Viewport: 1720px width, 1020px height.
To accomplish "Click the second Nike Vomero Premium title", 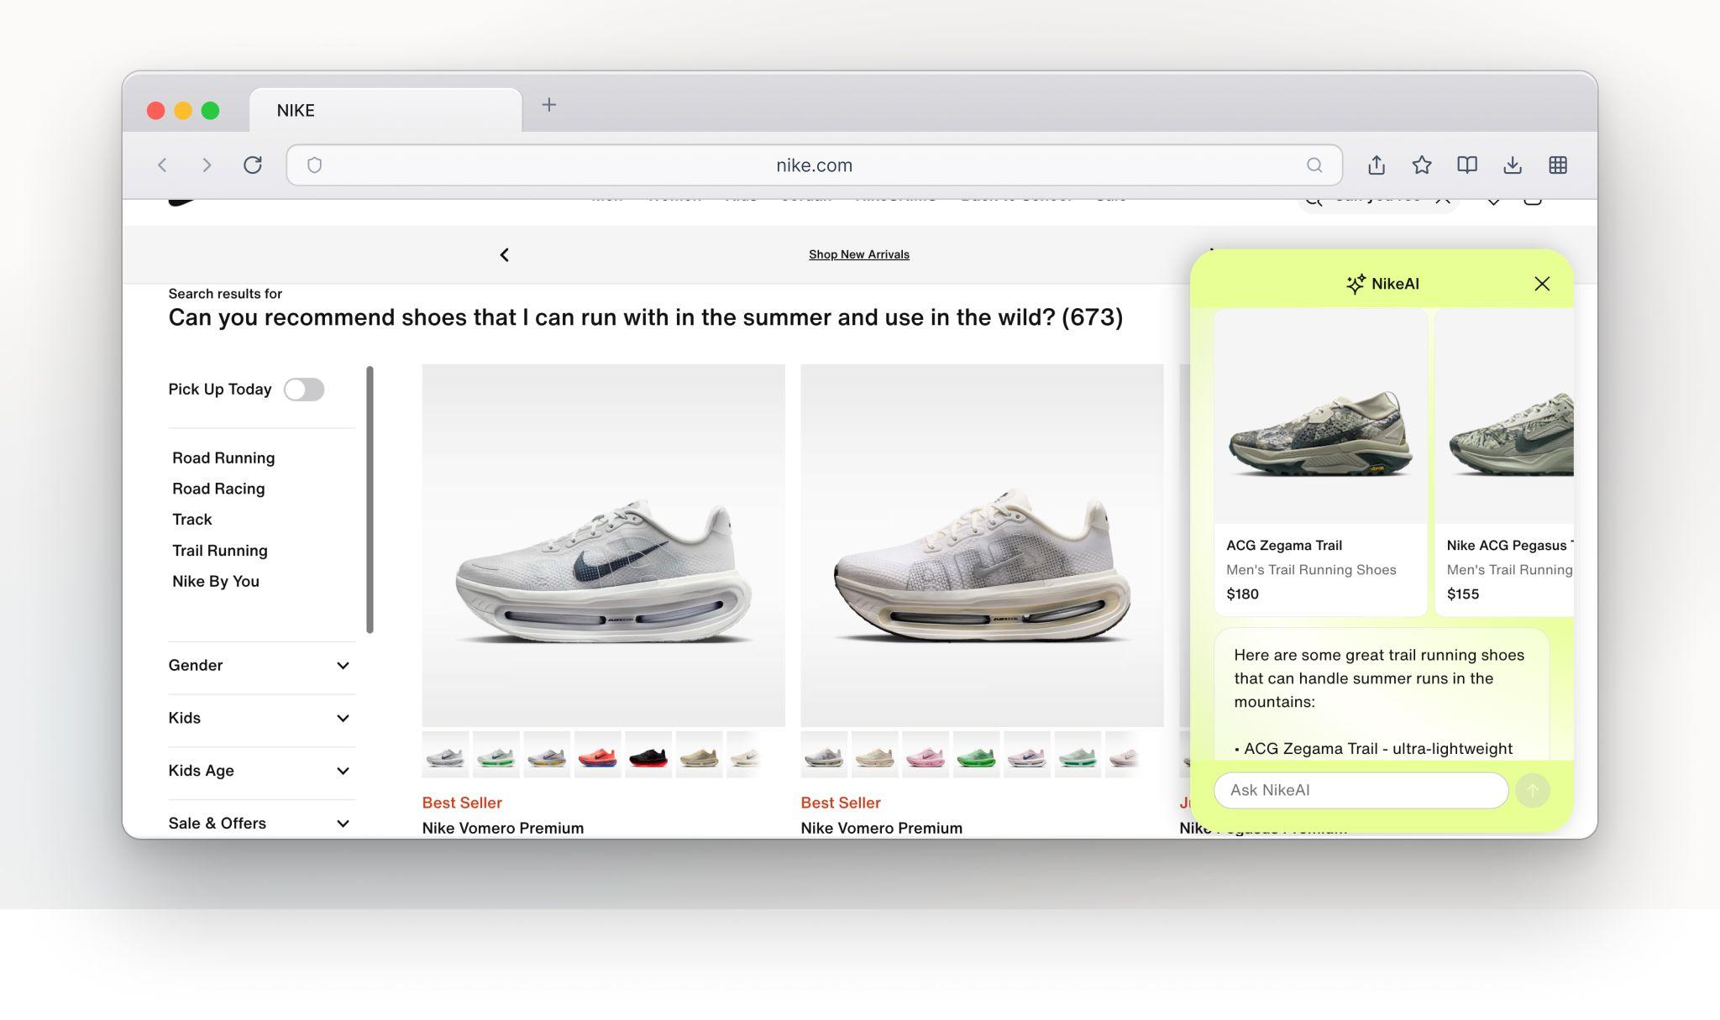I will [882, 828].
